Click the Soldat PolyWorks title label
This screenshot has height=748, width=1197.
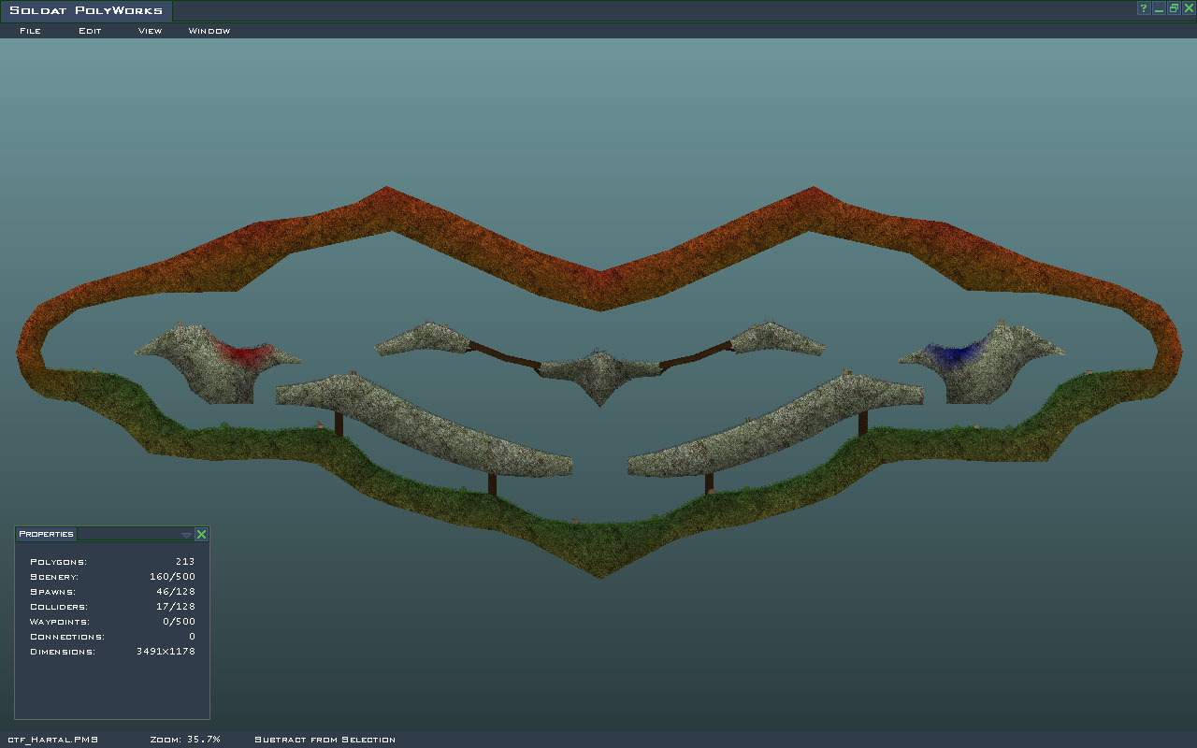[86, 11]
